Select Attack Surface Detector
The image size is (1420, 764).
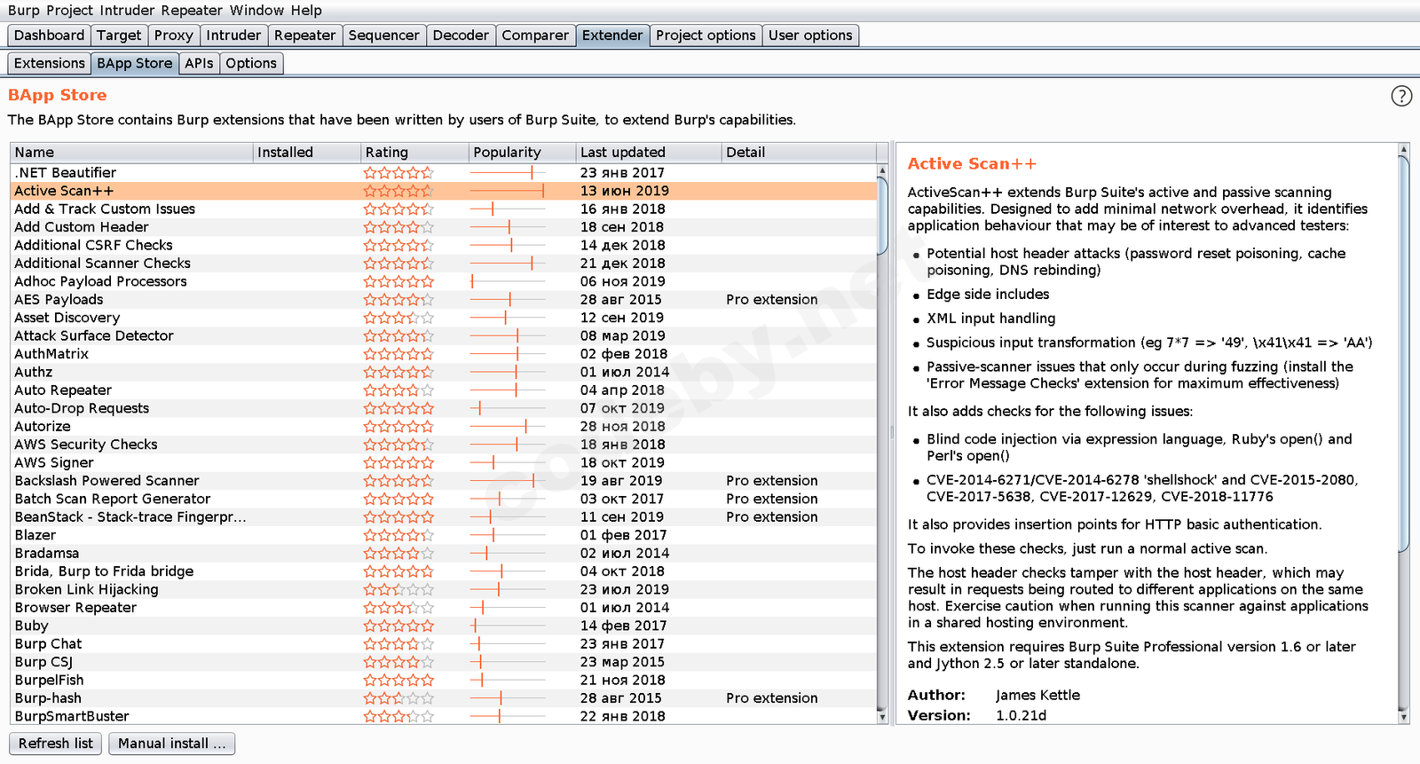pyautogui.click(x=444, y=335)
